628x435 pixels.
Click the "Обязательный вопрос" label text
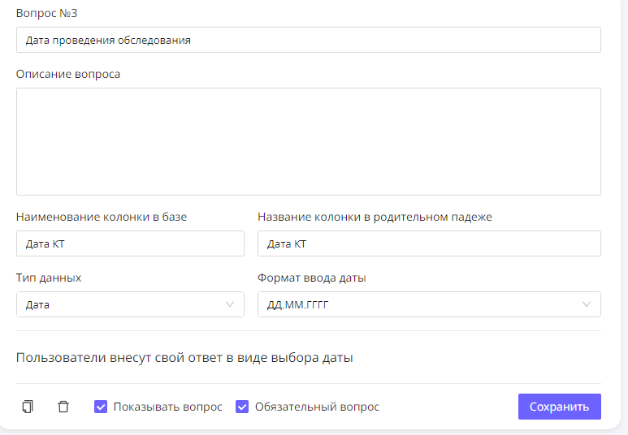tap(317, 407)
